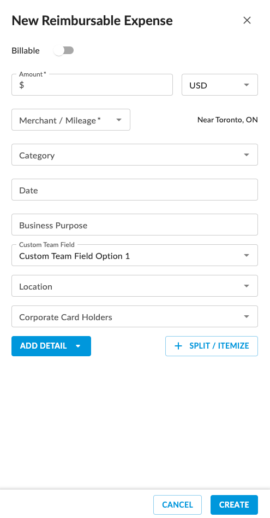Click the Business Purpose field
The image size is (270, 518).
pyautogui.click(x=135, y=225)
